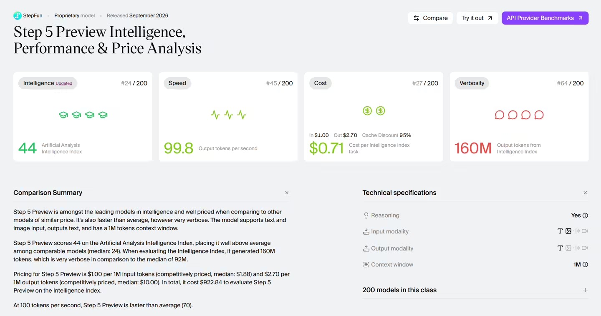This screenshot has height=316, width=601.
Task: Click the Context window 1M info icon
Action: pos(585,265)
